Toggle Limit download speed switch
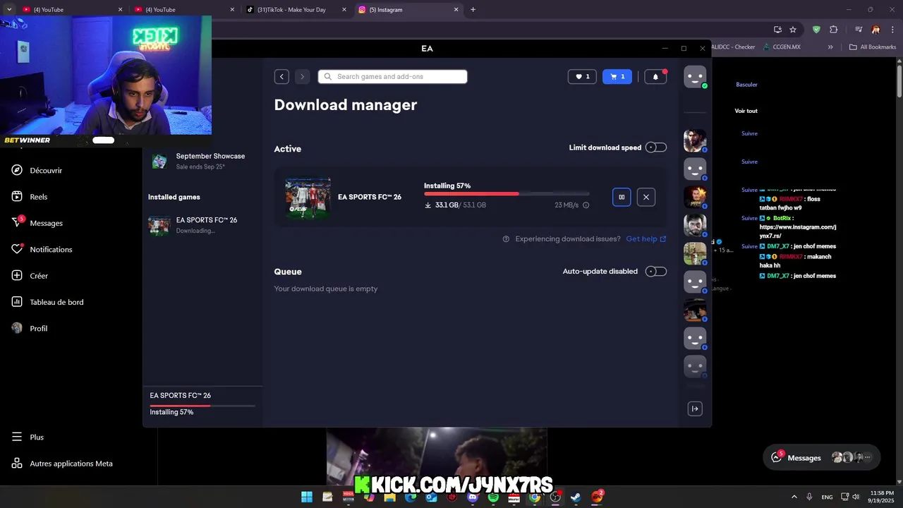Screen dimensions: 903x508 point(656,147)
